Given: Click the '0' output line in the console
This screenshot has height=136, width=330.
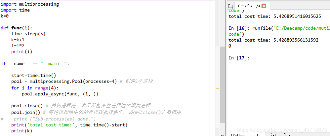Looking at the screenshot, I should (230, 46).
